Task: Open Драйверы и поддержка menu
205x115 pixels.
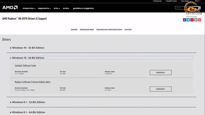Action: pyautogui.click(x=83, y=8)
